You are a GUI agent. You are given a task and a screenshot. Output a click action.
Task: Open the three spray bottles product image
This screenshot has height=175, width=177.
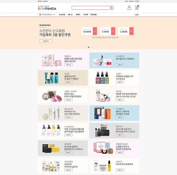click(102, 78)
